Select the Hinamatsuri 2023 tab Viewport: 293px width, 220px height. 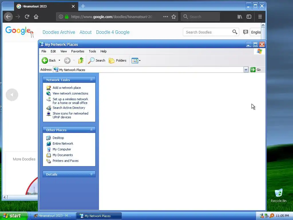point(46,6)
